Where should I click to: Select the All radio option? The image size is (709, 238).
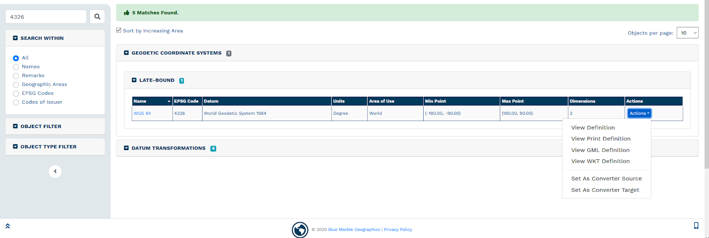point(16,58)
